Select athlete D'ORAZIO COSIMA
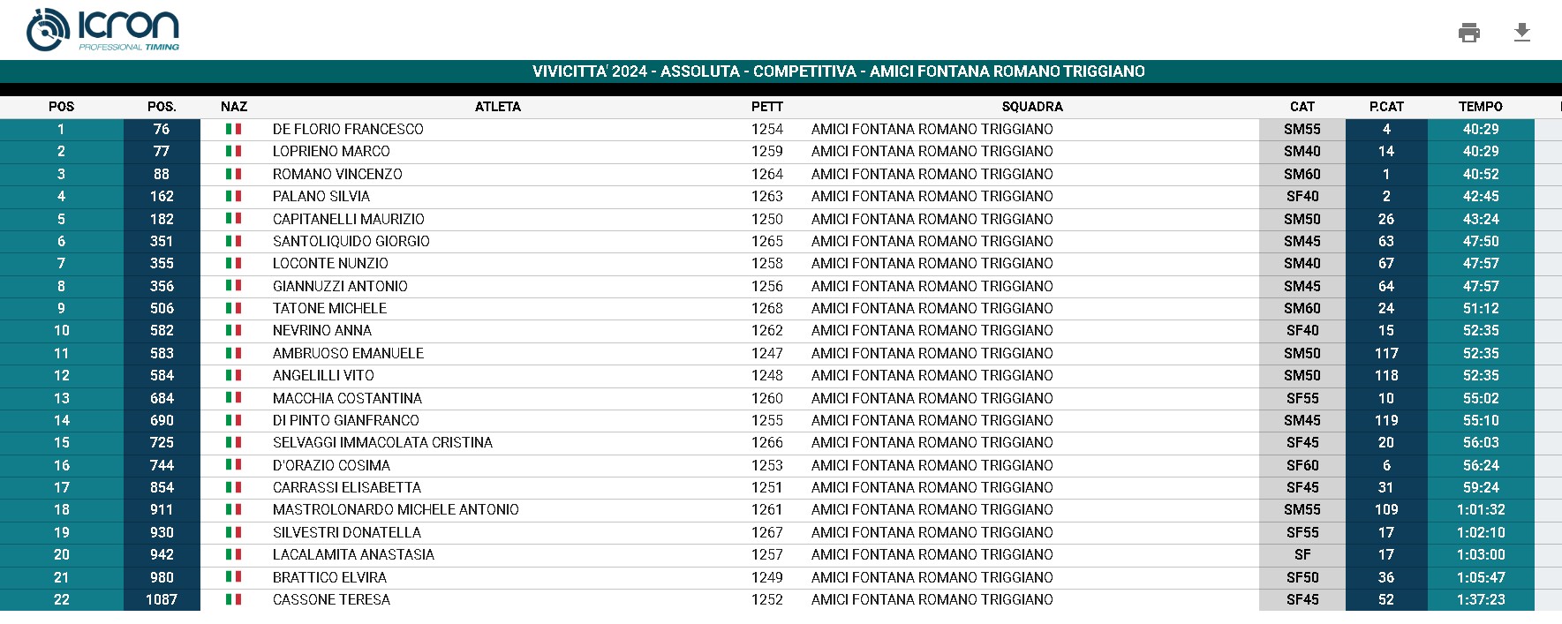 331,465
